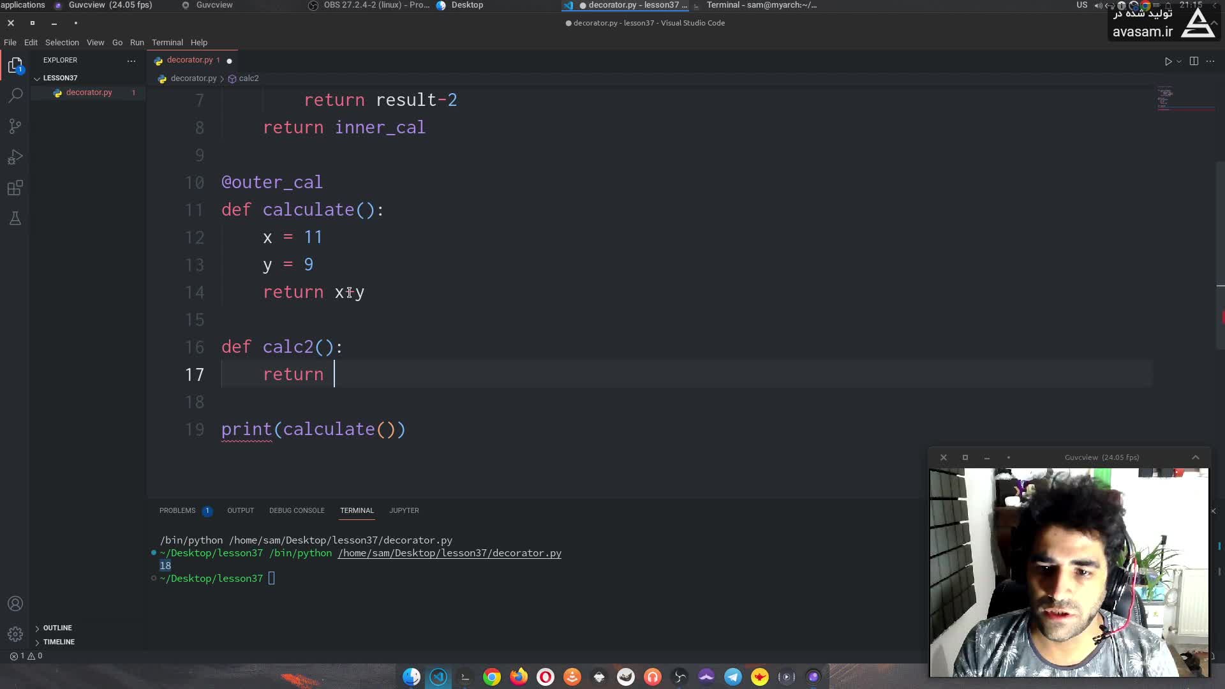Click the split editor right icon

pos(1194,61)
